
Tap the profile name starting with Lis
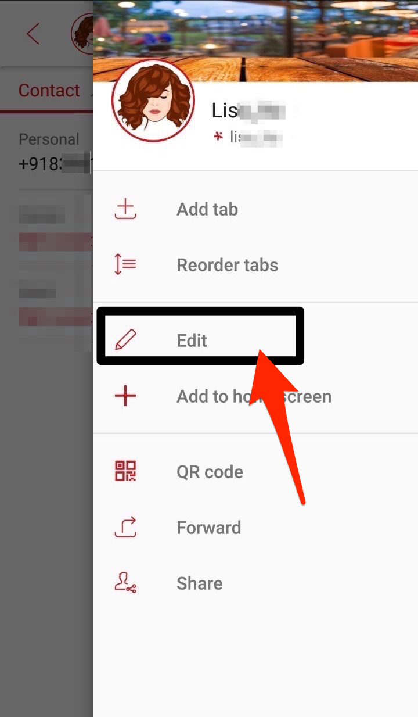254,110
